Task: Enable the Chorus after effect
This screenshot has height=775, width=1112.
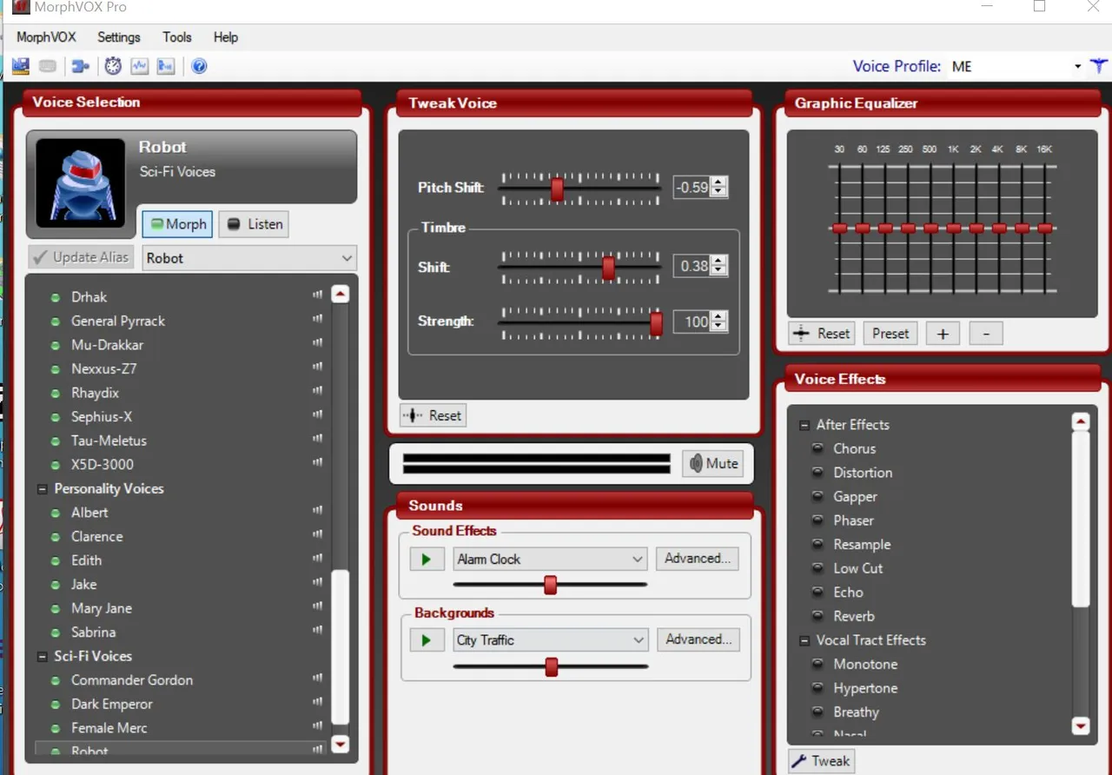Action: click(x=817, y=448)
